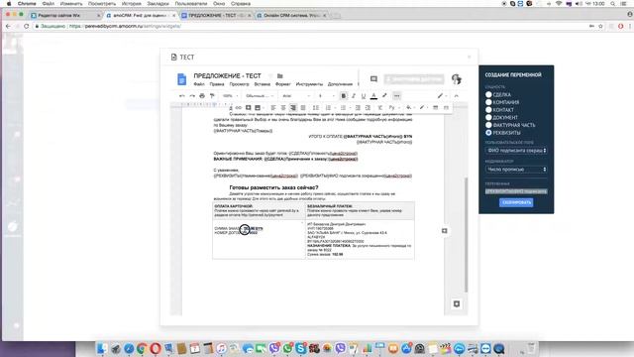The height and width of the screenshot is (357, 634).
Task: Open the text color picker
Action: [x=373, y=96]
